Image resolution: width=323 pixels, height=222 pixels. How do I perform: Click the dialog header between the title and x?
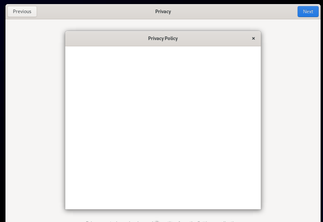[214, 39]
